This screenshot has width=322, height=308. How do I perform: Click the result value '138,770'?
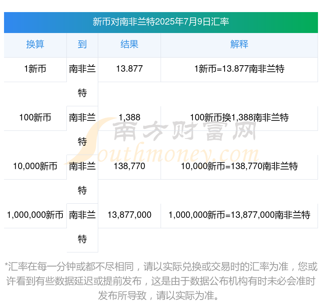tap(129, 166)
